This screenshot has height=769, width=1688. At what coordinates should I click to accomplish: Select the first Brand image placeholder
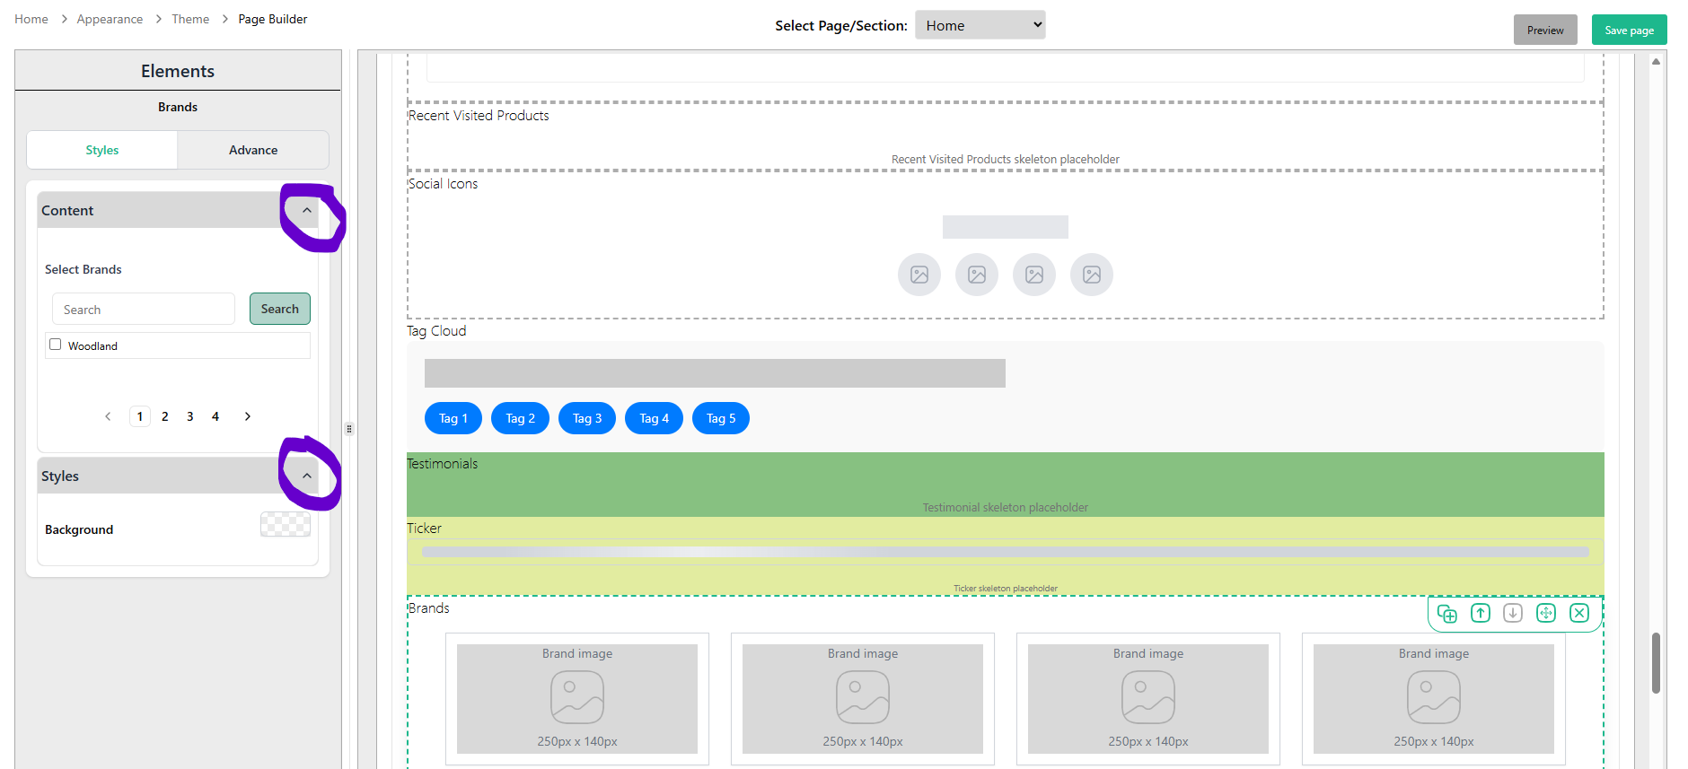click(577, 699)
